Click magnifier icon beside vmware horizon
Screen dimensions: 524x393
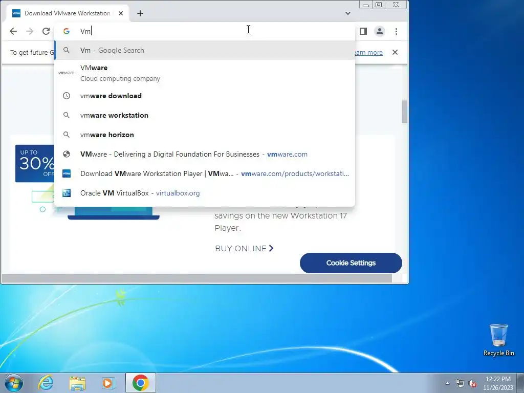point(67,135)
